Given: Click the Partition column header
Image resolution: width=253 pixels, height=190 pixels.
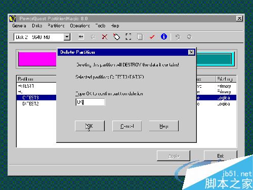Looking at the screenshot, I should tap(36, 79).
